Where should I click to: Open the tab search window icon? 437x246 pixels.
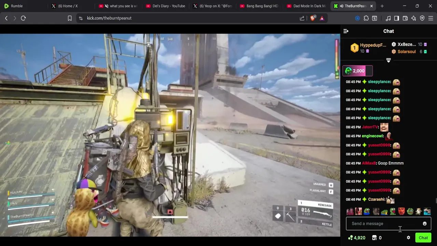pyautogui.click(x=375, y=18)
